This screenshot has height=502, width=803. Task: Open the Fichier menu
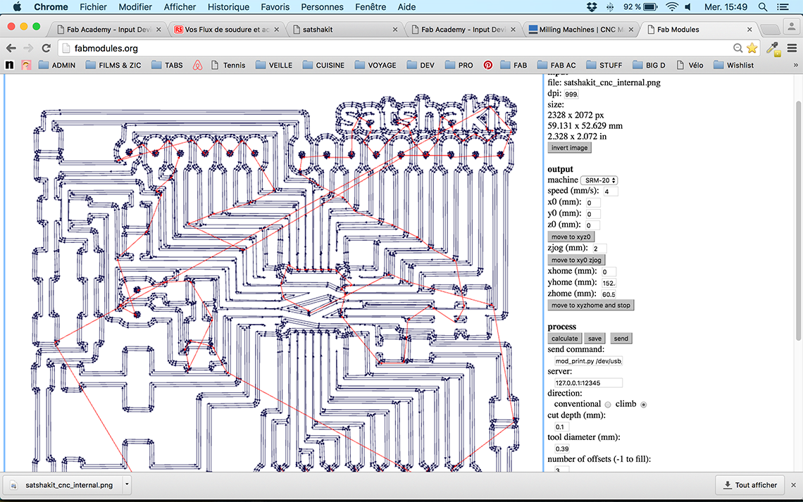tap(93, 6)
